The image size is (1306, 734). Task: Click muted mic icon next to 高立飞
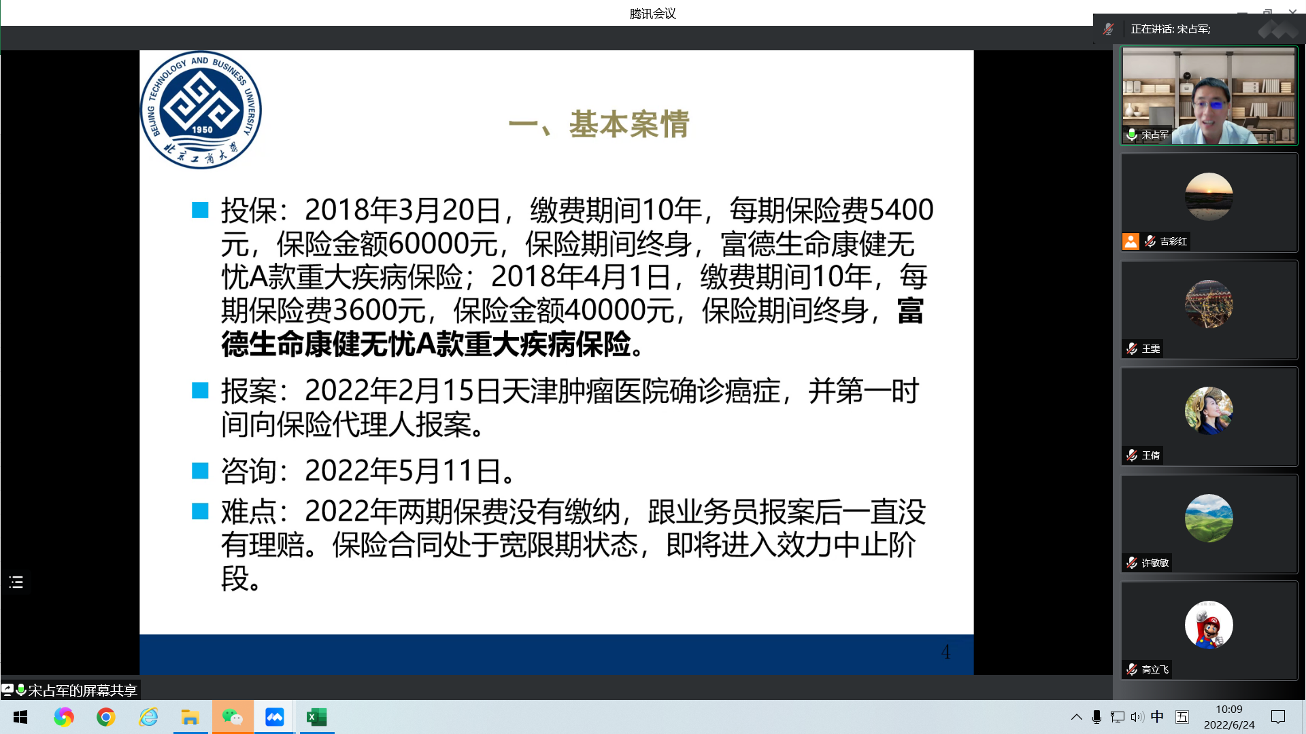pos(1132,669)
